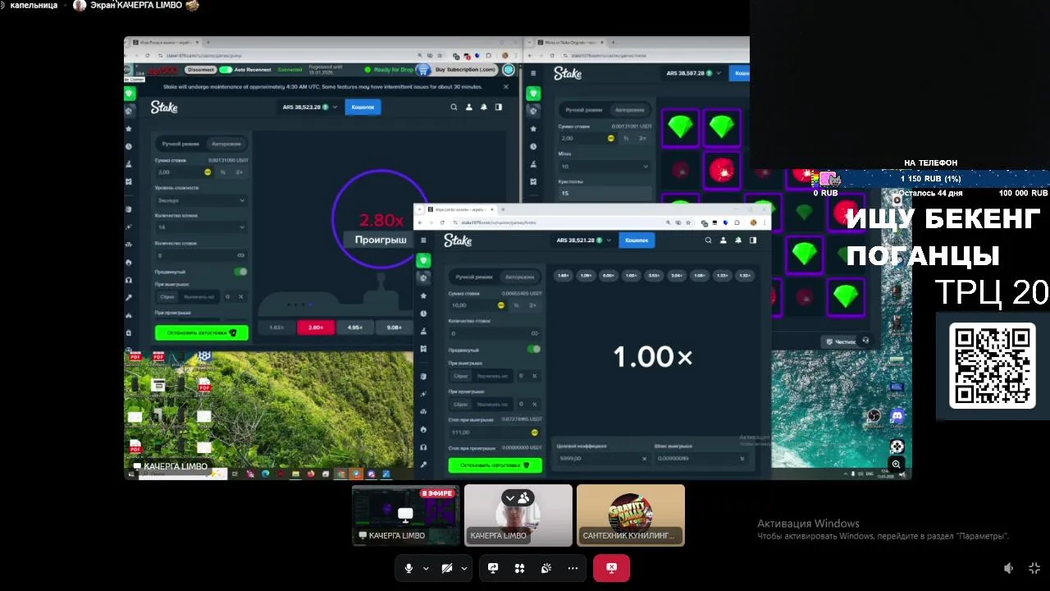
Task: Dismiss the Stake maintenance banner
Action: point(505,86)
